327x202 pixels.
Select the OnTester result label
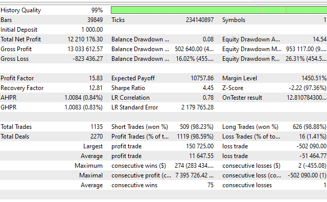point(242,98)
